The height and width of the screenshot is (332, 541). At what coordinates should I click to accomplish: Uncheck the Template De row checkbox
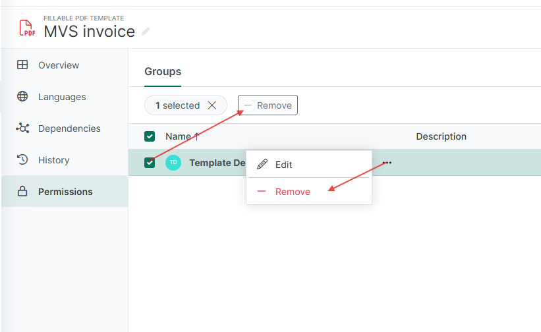pyautogui.click(x=150, y=163)
